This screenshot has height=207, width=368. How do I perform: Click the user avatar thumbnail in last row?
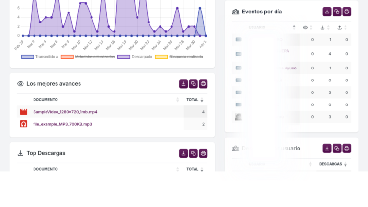(239, 117)
